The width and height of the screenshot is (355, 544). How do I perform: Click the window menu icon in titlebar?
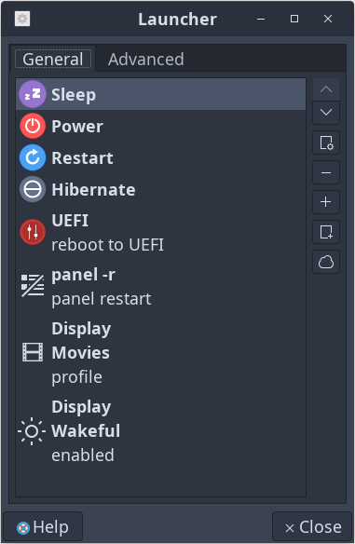tap(22, 19)
